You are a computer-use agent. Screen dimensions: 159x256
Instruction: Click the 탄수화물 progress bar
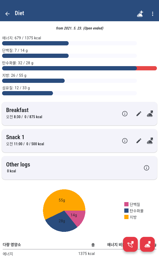pos(79,68)
